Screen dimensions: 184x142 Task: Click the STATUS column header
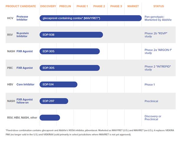tap(159, 6)
